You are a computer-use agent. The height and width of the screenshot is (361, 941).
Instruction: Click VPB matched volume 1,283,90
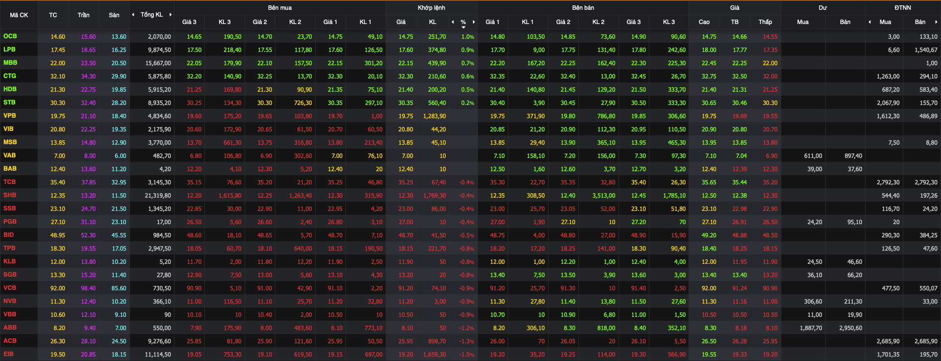(x=434, y=116)
